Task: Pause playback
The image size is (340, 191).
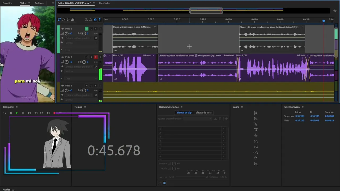Action: [23, 113]
